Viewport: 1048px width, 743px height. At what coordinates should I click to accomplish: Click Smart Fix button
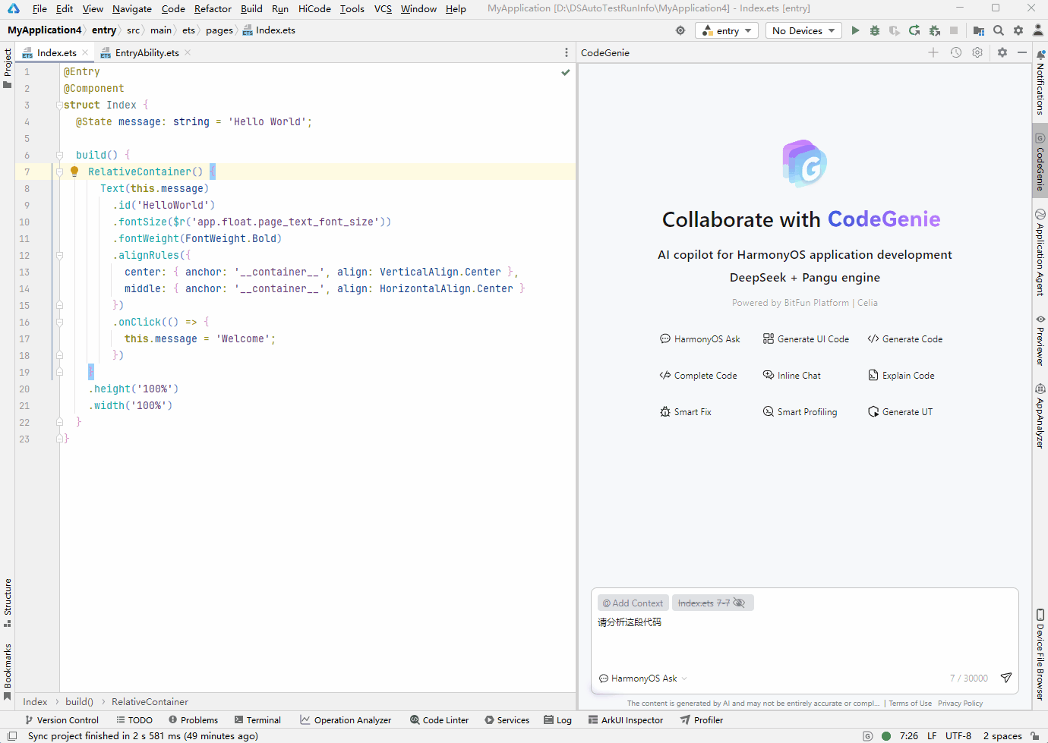(x=685, y=412)
